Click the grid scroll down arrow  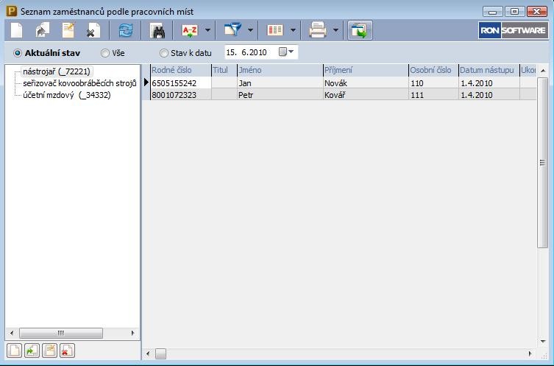pos(543,342)
